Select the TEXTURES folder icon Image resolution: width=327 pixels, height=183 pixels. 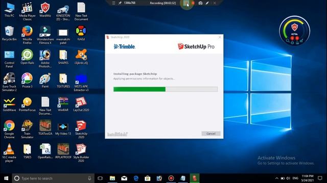63,80
